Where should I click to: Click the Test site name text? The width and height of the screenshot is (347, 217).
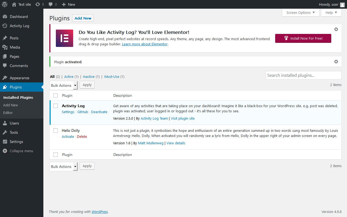(25, 4)
